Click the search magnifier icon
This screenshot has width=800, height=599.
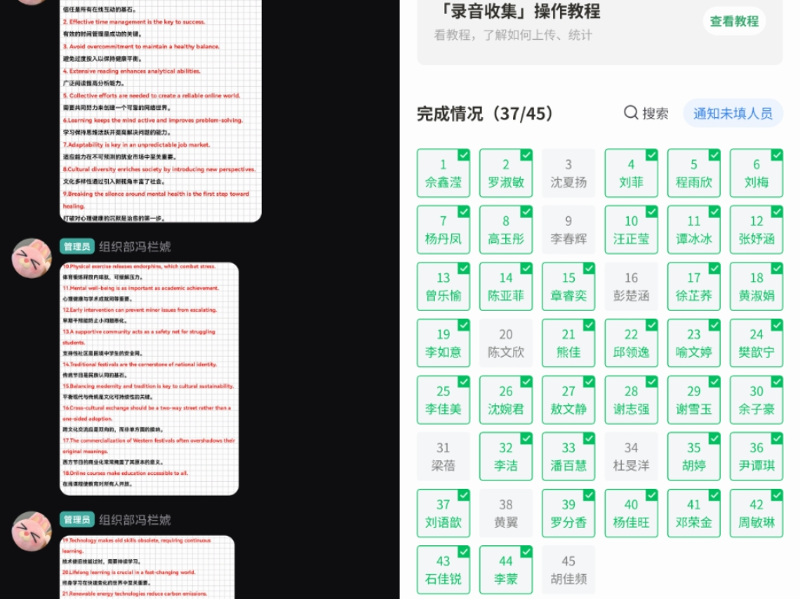pyautogui.click(x=631, y=112)
